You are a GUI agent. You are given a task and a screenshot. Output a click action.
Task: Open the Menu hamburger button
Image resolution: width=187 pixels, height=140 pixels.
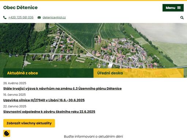173,8
